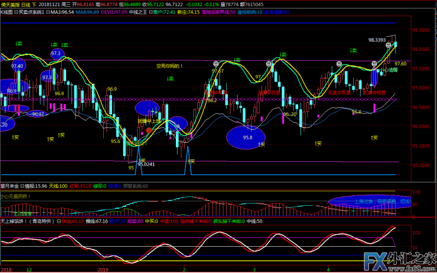The height and width of the screenshot is (273, 437).
Task: Click the ↓卖 sell marker left of 98.3393
Action: tap(353, 50)
